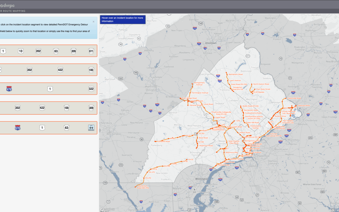
Task: Click 100 shield in row ending with 309
Action: (x=67, y=108)
